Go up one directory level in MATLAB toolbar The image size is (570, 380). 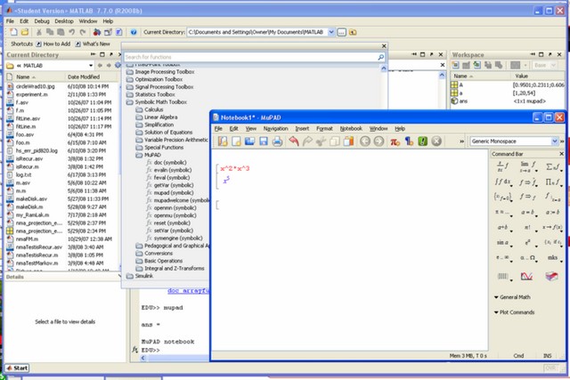[353, 32]
